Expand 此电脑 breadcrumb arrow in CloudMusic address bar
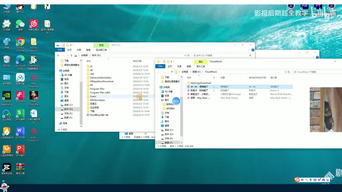Viewport: 342px width, 192px height. 190,72
